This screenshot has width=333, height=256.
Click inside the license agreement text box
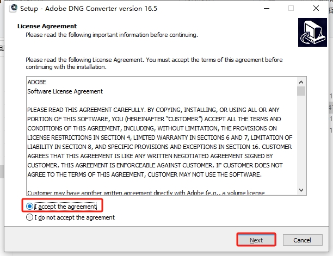(162, 136)
